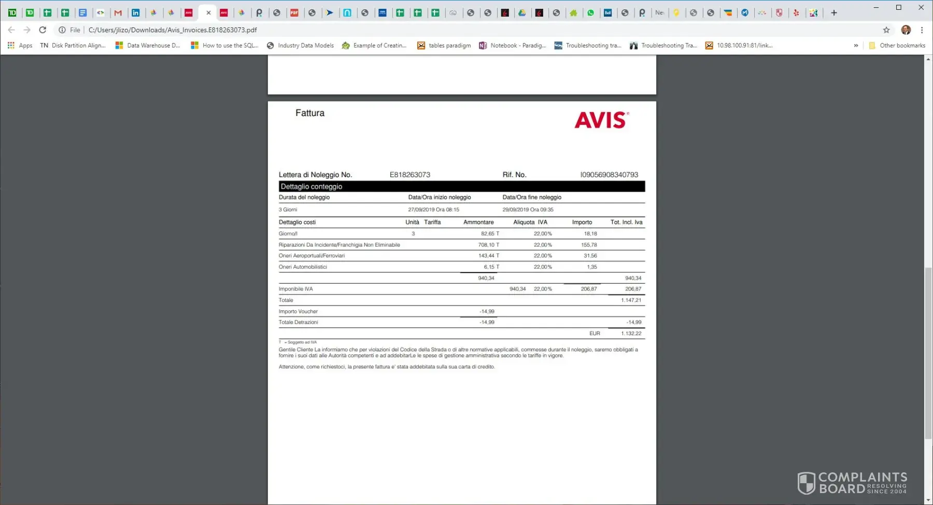Open the Data Warehouse bookmark
The height and width of the screenshot is (505, 933).
[148, 46]
